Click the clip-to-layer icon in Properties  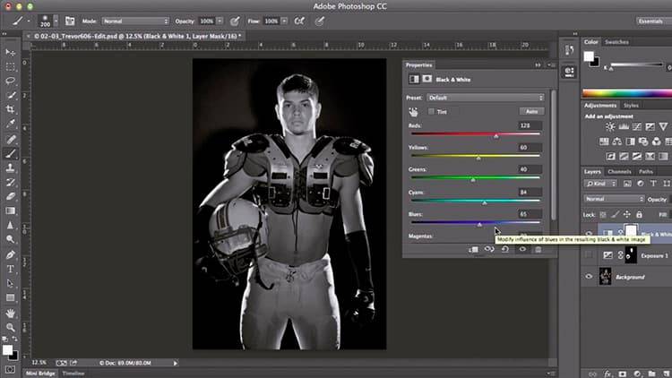click(x=472, y=249)
